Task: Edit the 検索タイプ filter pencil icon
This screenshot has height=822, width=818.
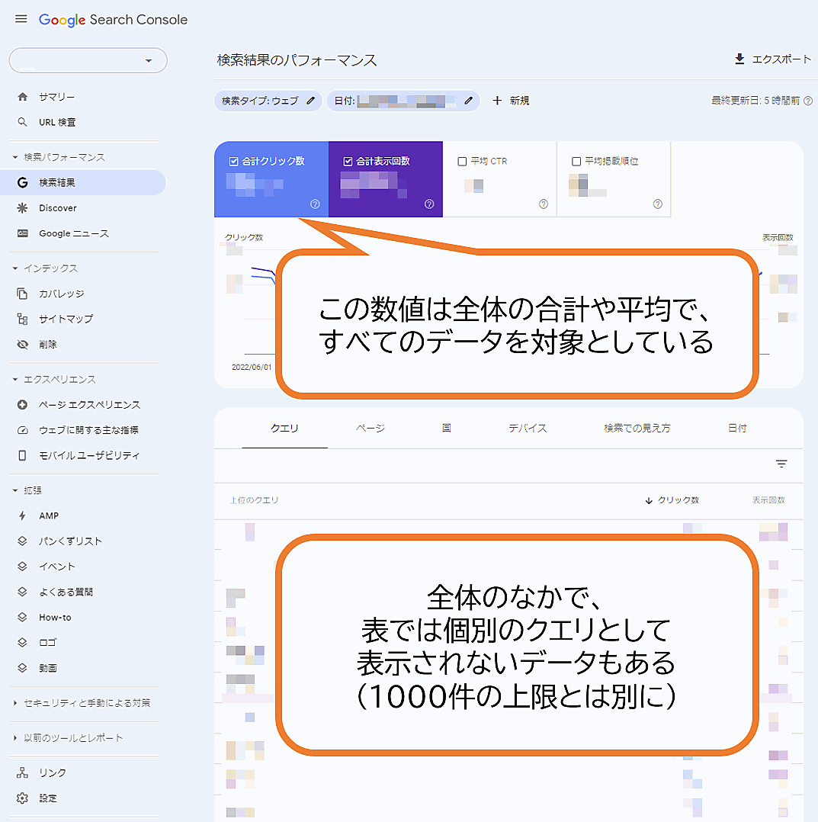Action: (x=310, y=101)
